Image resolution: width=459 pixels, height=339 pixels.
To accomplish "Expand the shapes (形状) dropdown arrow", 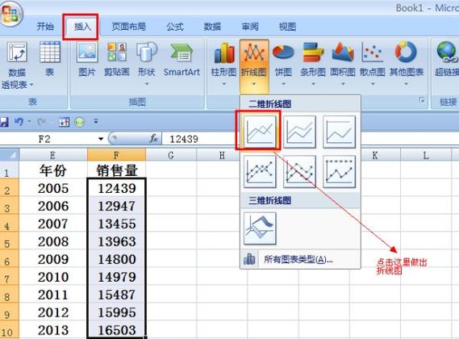I will tap(147, 84).
